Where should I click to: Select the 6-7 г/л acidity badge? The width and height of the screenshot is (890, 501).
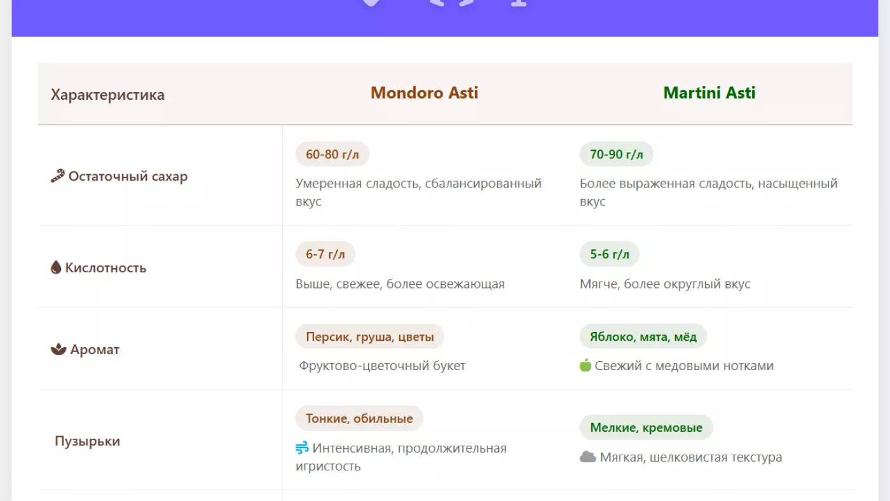(325, 254)
